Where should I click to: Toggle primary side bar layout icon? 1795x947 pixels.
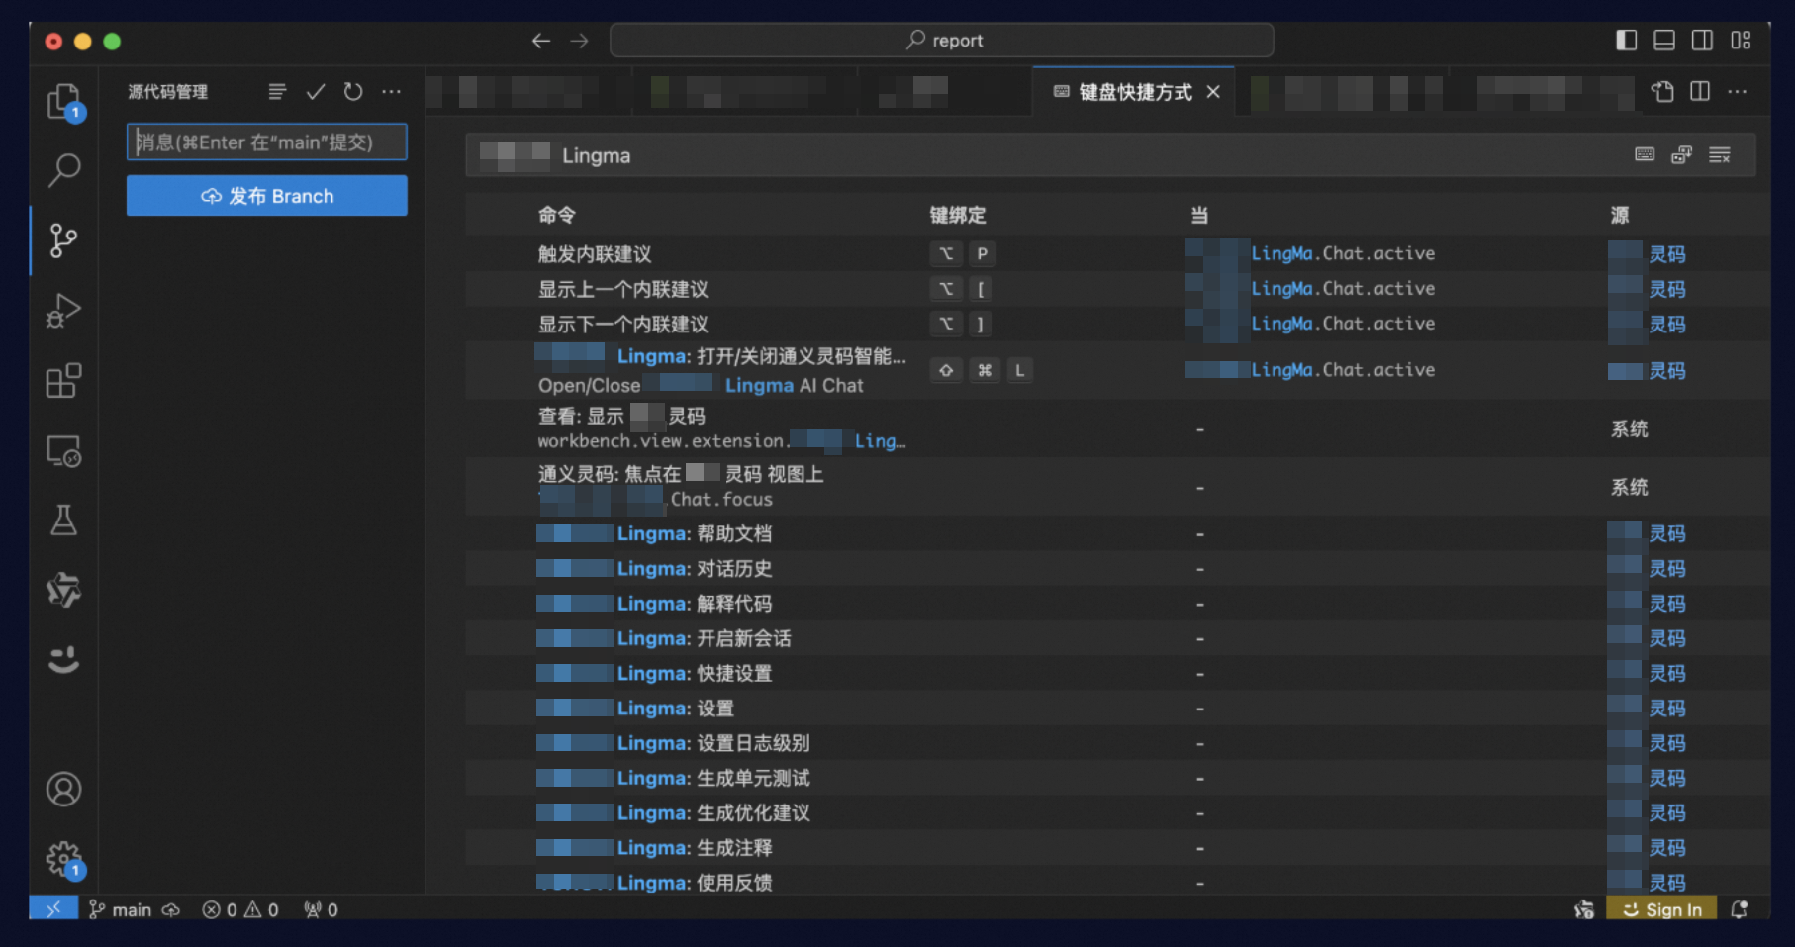point(1627,40)
